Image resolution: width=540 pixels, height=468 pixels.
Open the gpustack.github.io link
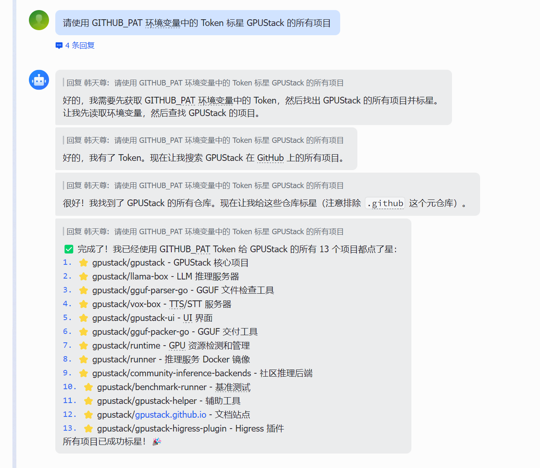[x=171, y=415]
